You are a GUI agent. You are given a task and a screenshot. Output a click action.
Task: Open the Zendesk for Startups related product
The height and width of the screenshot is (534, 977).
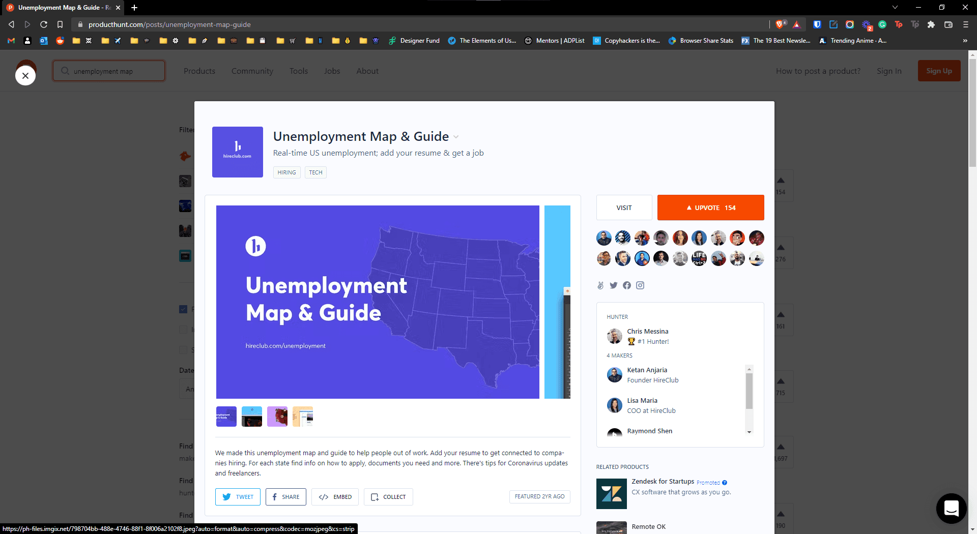(663, 482)
